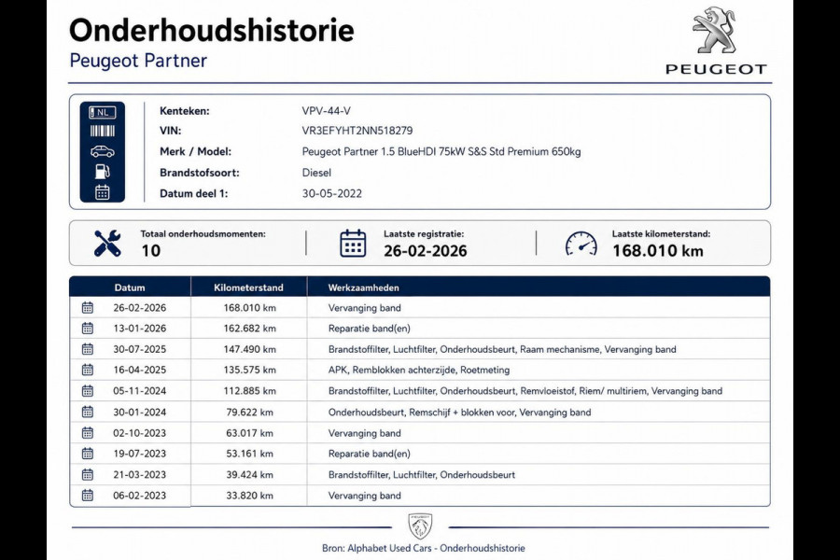Click the Peugeot shield emblem in the footer
840x560 pixels.
tap(420, 526)
